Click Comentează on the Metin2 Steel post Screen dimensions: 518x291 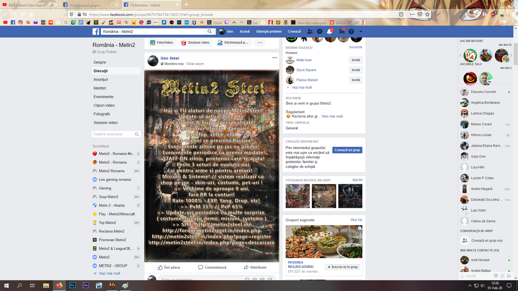coord(212,267)
